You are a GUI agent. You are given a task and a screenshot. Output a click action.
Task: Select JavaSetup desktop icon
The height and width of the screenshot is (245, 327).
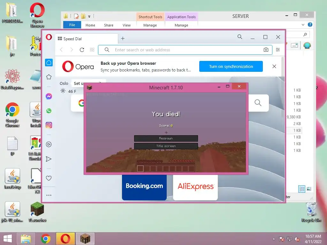12,179
